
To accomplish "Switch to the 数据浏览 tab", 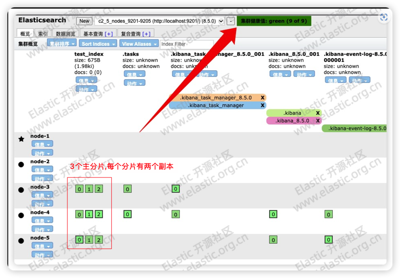I will (65, 34).
